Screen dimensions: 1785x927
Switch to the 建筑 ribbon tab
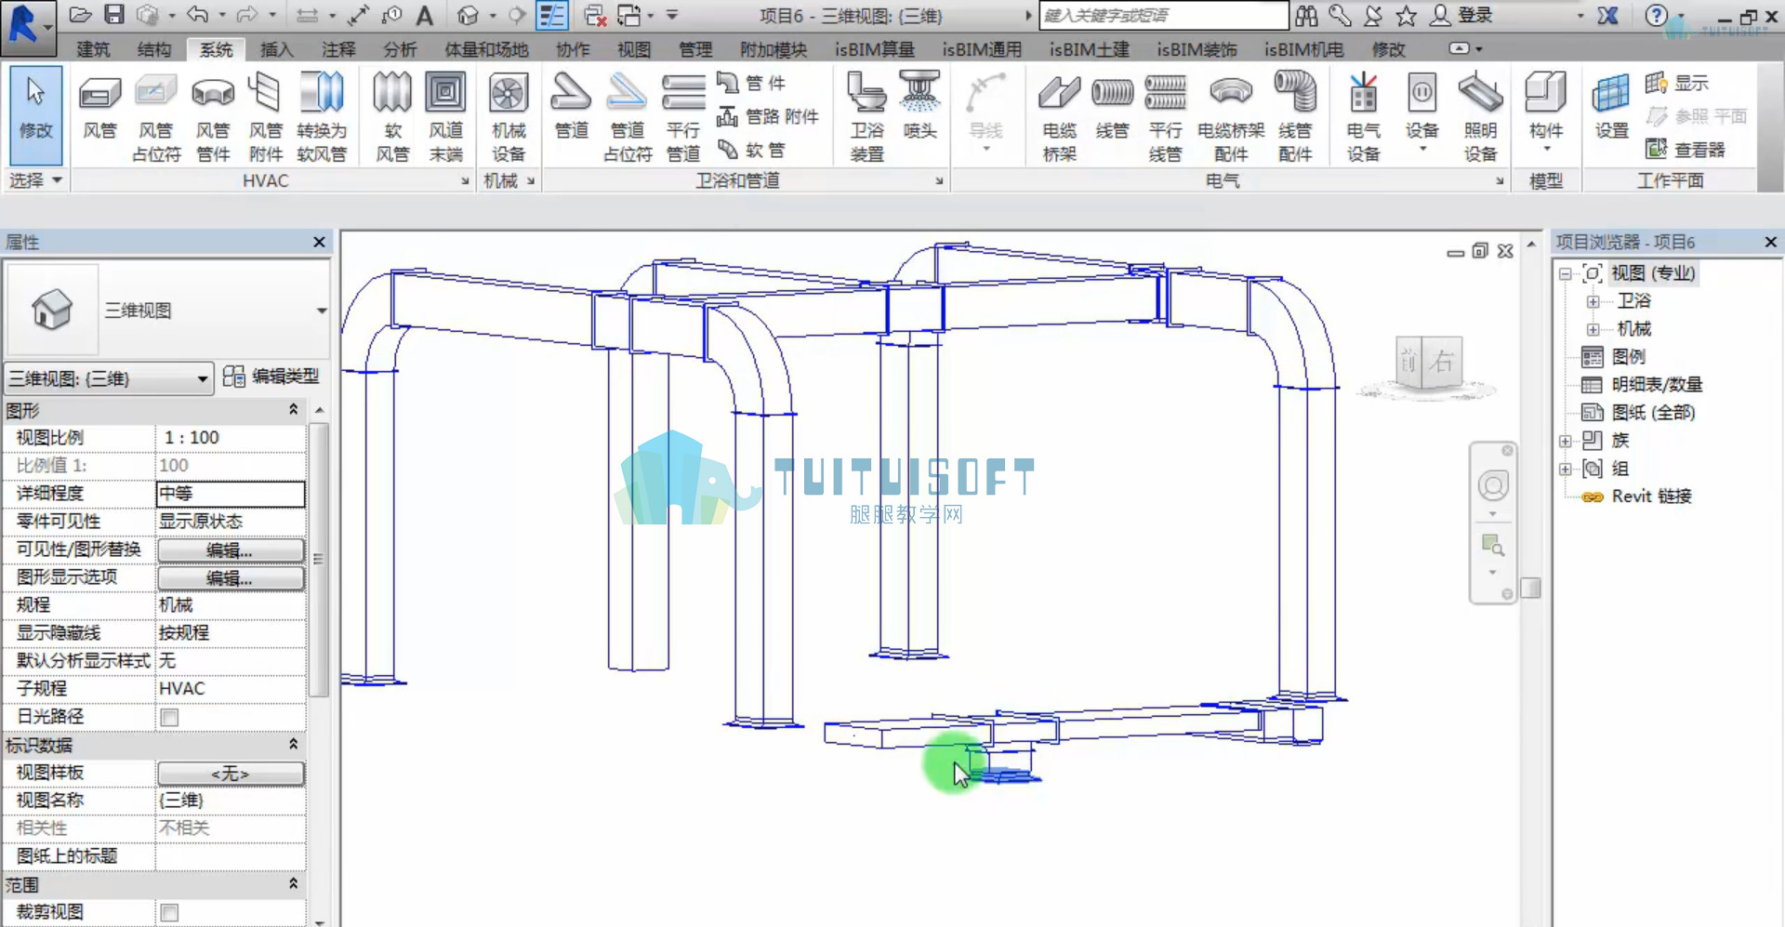click(x=92, y=49)
